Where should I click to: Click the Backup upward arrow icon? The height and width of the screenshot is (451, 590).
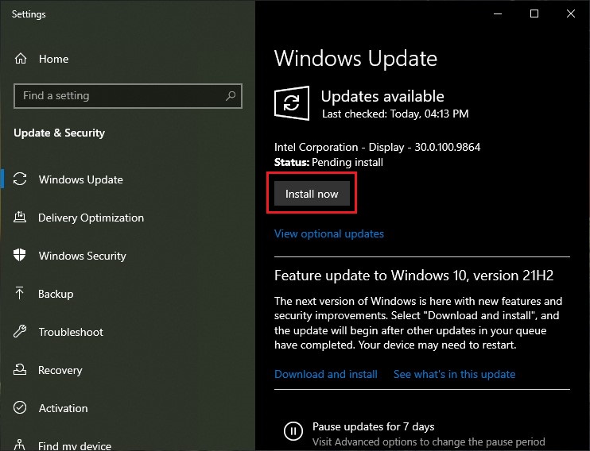tap(20, 293)
